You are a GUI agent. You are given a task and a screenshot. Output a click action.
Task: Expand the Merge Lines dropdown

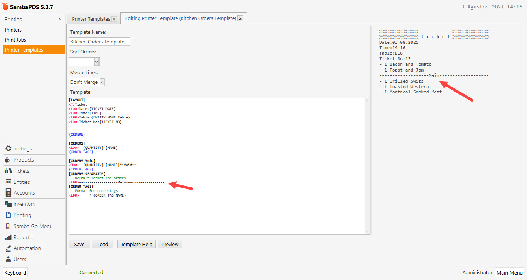coord(102,82)
